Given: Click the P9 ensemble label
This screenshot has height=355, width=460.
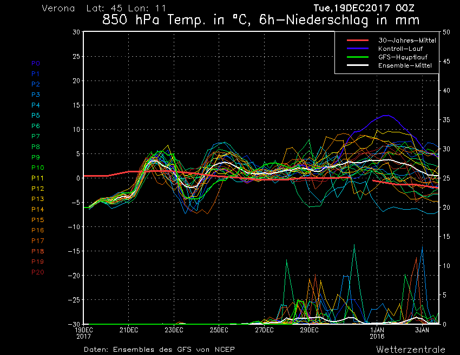Looking at the screenshot, I should (x=36, y=157).
